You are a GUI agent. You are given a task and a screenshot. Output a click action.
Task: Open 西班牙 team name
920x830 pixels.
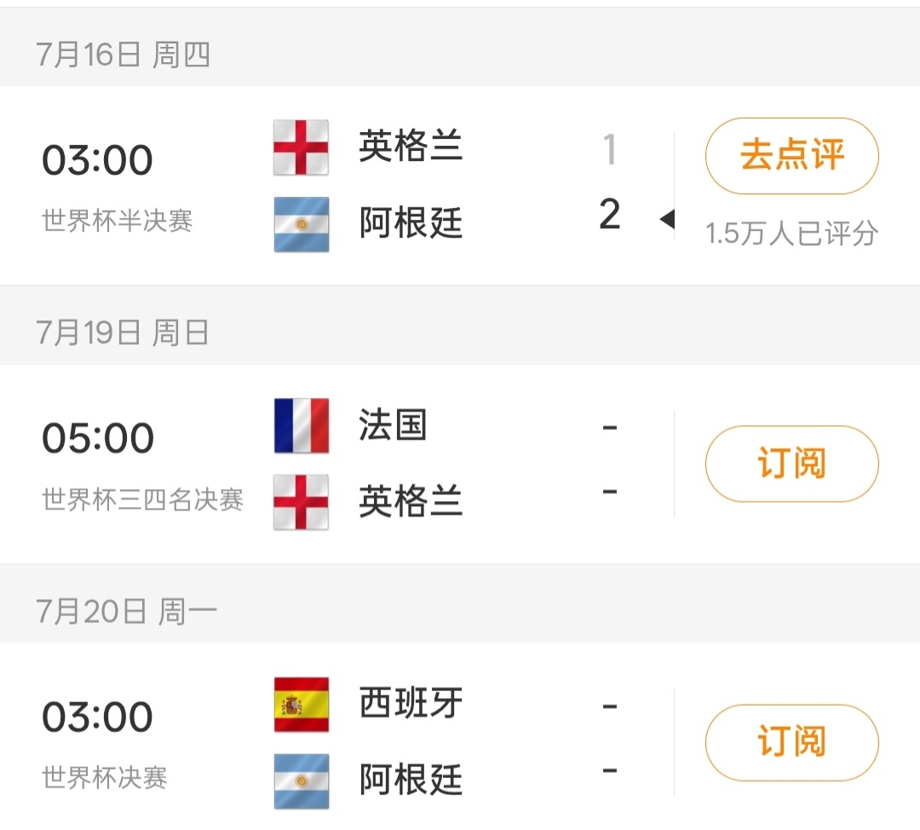[411, 703]
